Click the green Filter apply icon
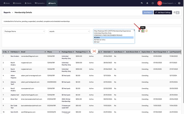The height and width of the screenshot is (114, 184). [143, 31]
